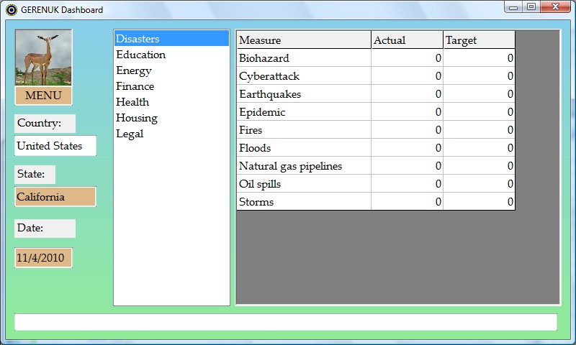This screenshot has height=345, width=576.
Task: Click the California state field
Action: click(x=55, y=197)
